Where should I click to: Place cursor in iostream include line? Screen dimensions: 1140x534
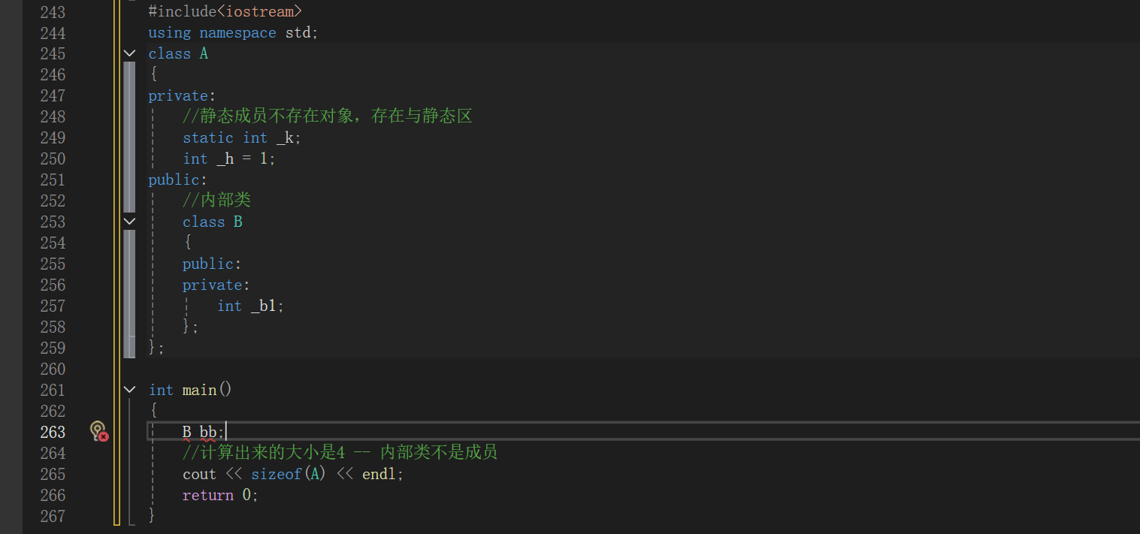click(225, 11)
